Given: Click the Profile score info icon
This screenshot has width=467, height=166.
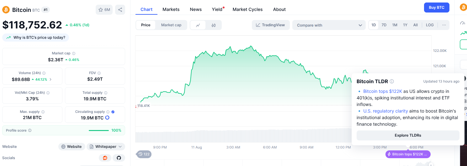Looking at the screenshot, I should pos(30,130).
